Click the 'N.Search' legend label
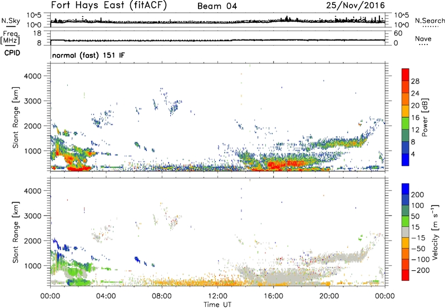Image resolution: width=445 pixels, height=308 pixels. (x=429, y=21)
